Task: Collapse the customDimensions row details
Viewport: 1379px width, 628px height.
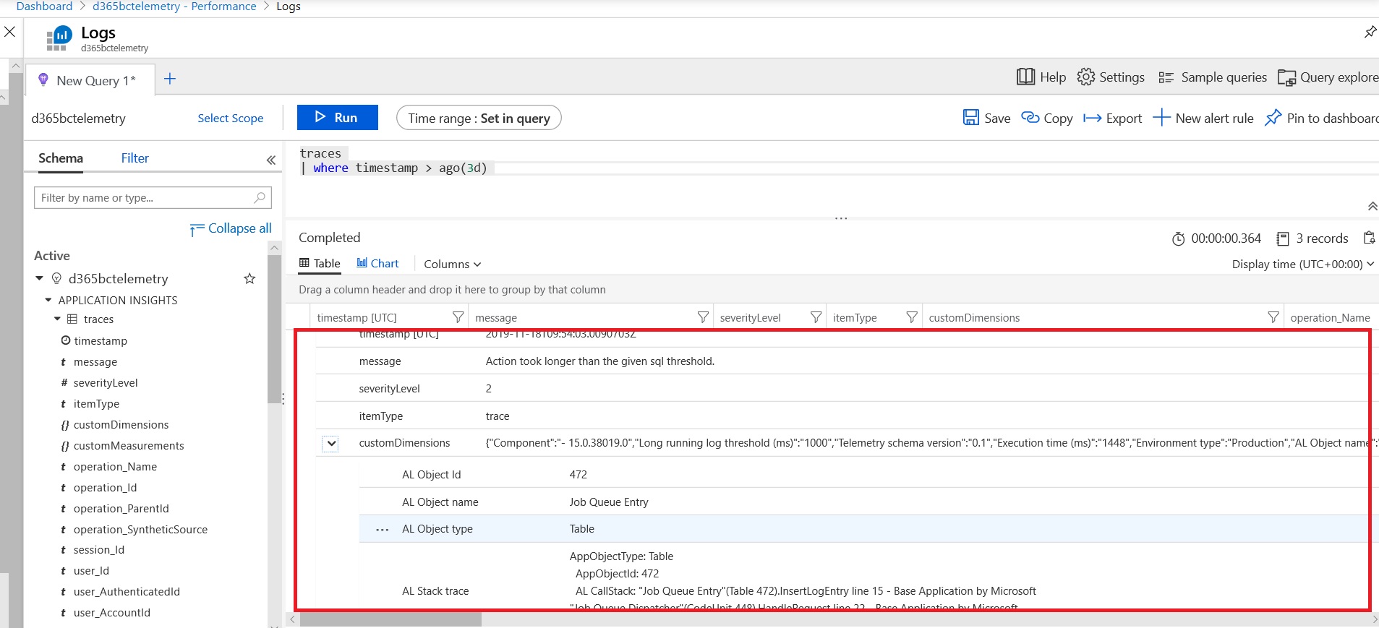Action: 330,444
